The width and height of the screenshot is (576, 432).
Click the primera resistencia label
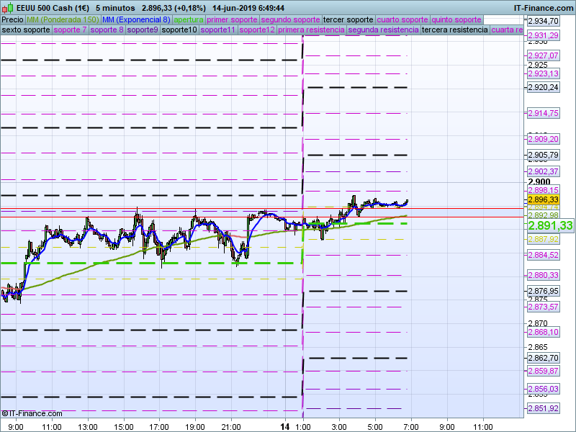coord(311,30)
